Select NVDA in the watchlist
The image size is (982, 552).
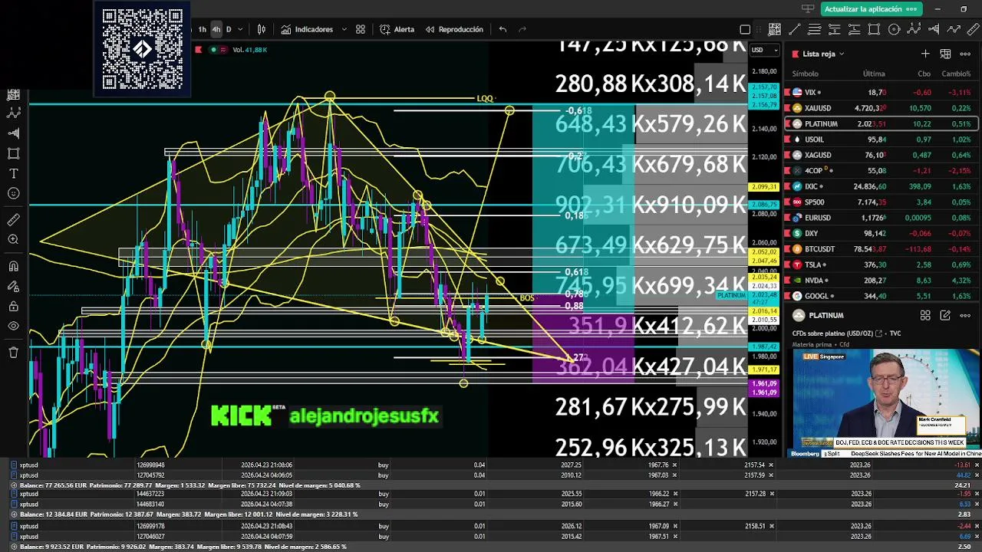coord(881,281)
